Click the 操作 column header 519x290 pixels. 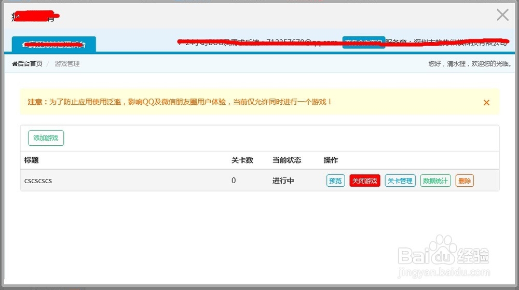pyautogui.click(x=331, y=160)
